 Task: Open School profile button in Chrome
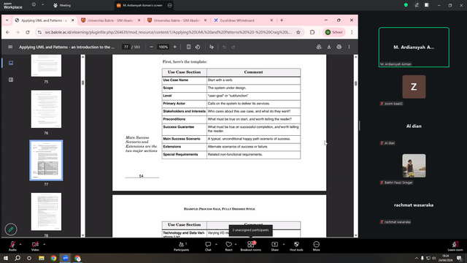(x=334, y=32)
